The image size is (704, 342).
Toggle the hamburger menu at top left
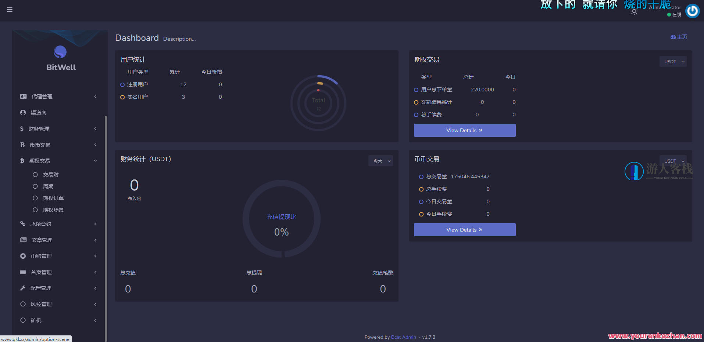coord(10,10)
